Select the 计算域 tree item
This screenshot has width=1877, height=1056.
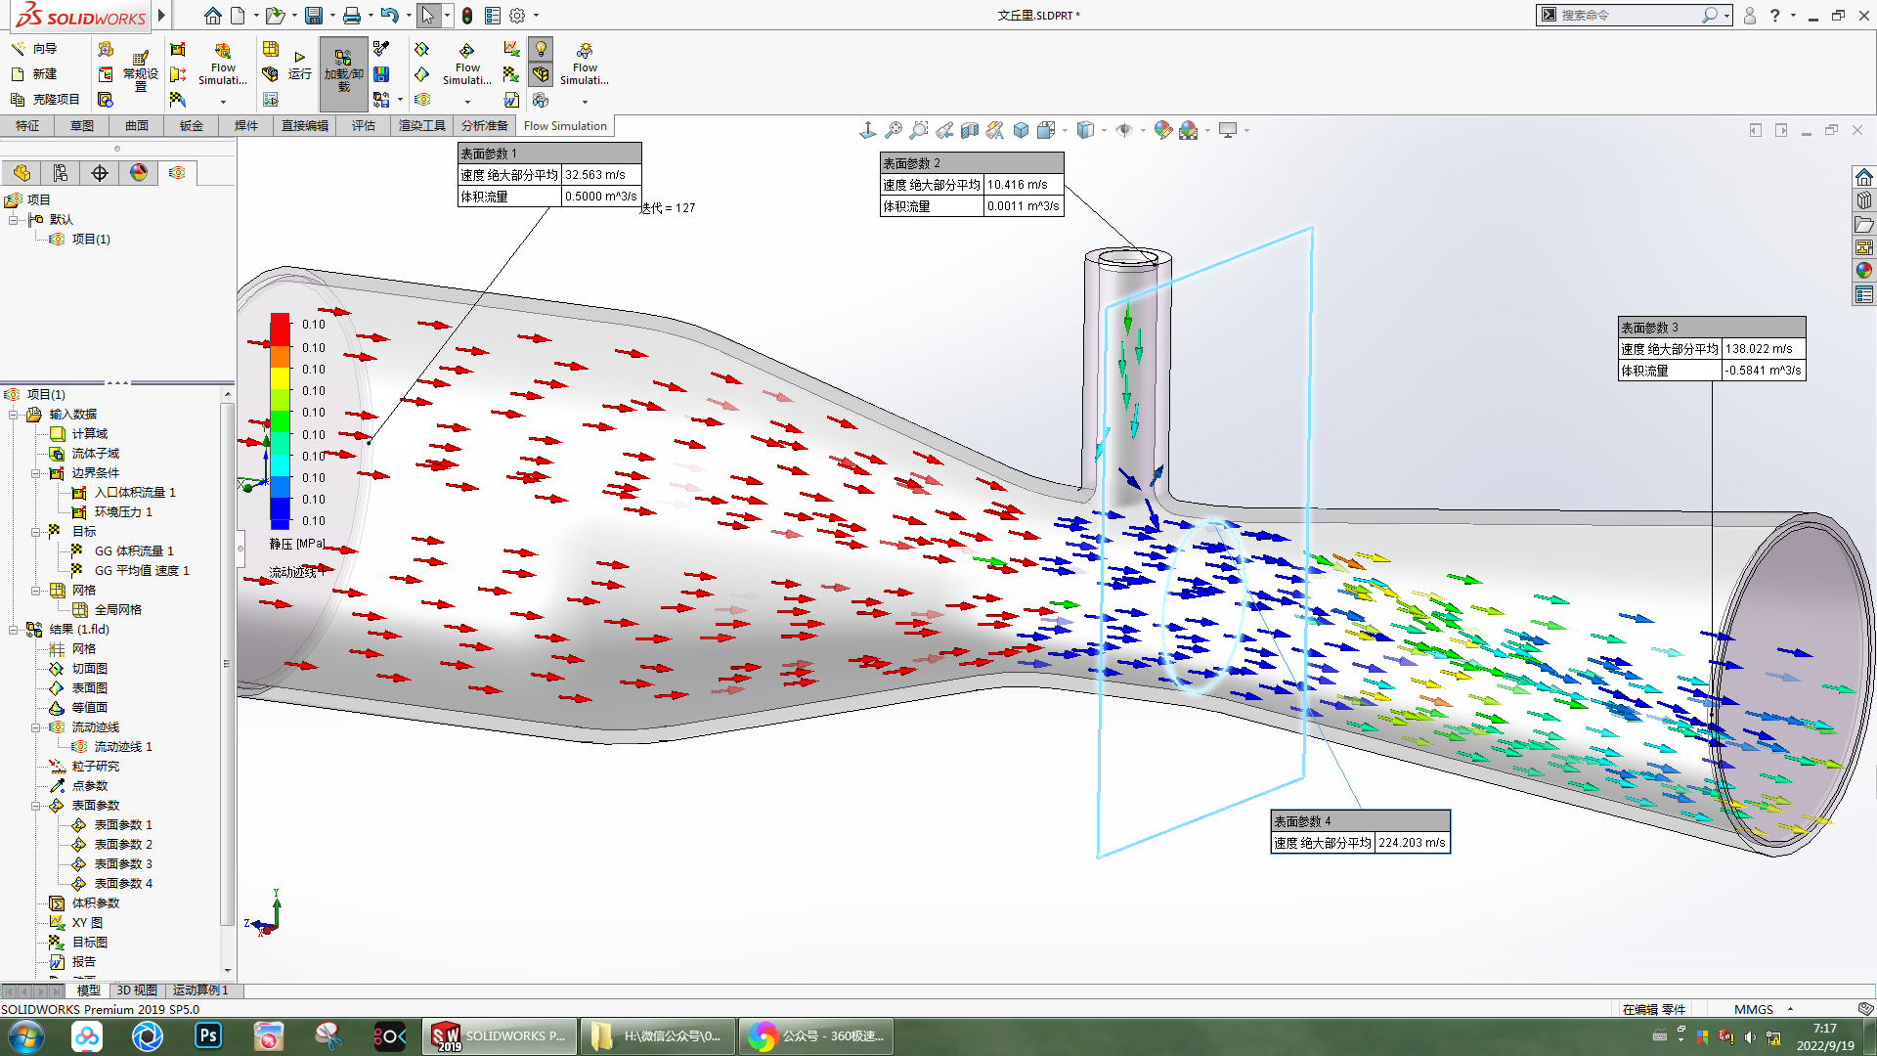(90, 434)
